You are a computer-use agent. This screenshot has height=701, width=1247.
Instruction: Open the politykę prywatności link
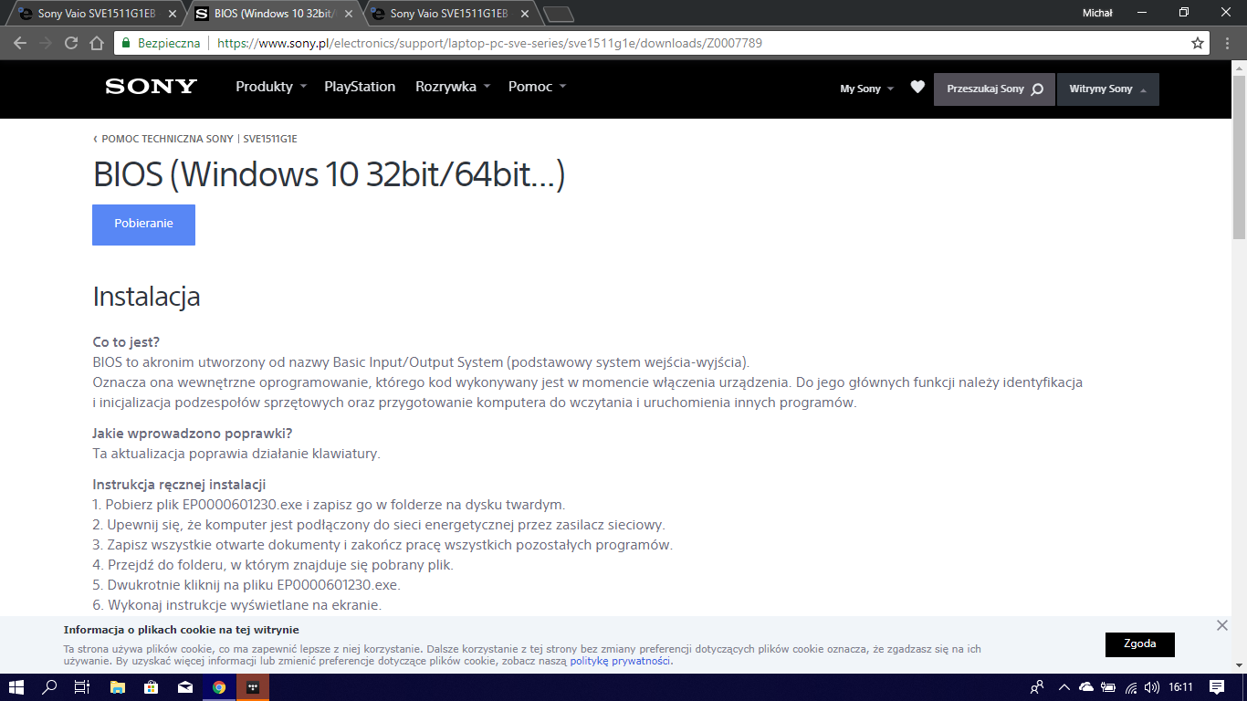[621, 661]
